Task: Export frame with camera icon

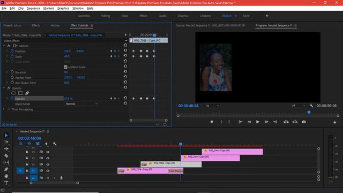Action: point(304,122)
